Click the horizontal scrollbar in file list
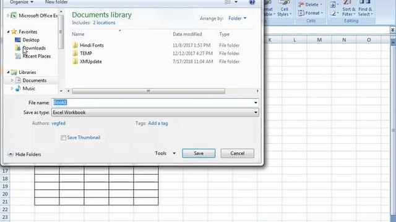The image size is (396, 222). click(148, 91)
